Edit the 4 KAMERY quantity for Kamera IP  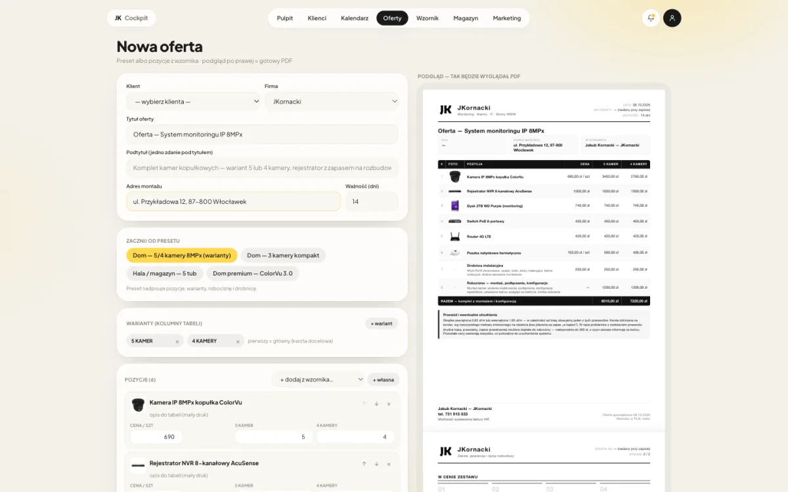point(355,437)
